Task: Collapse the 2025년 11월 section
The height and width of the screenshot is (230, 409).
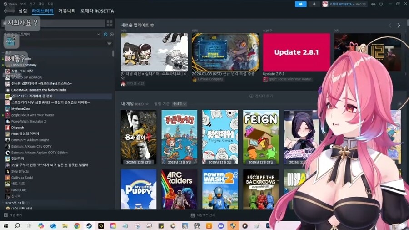Action: (x=3, y=203)
